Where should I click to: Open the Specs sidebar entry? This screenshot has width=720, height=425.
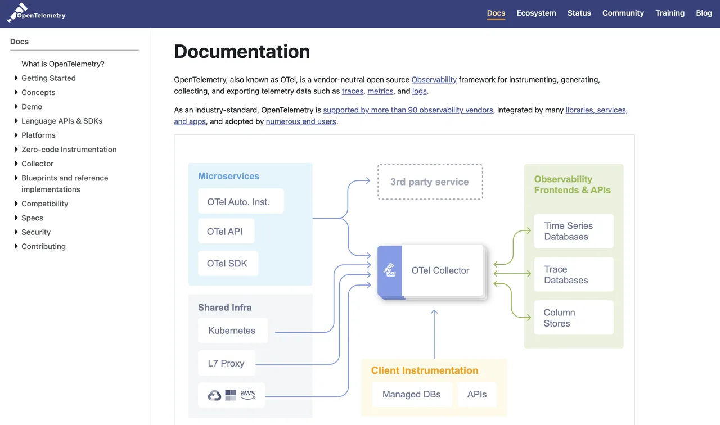pos(32,218)
